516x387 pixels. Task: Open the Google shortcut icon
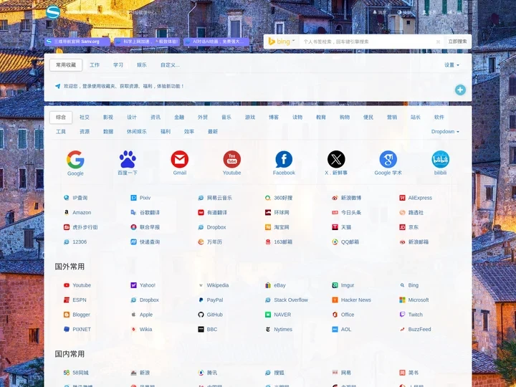coord(75,160)
